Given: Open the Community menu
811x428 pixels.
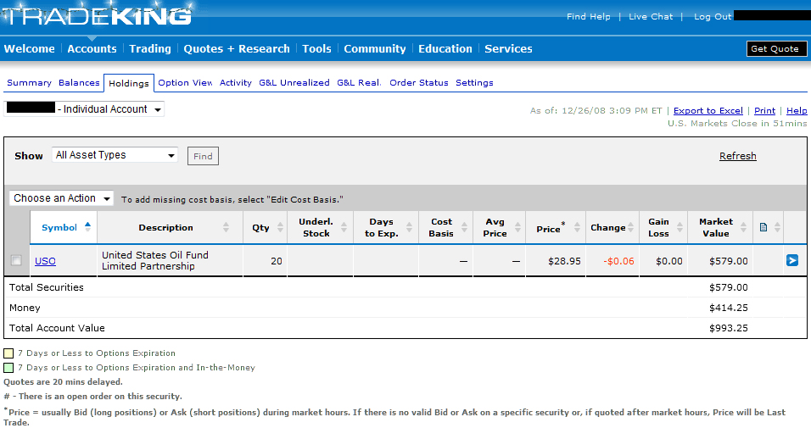Looking at the screenshot, I should pos(375,48).
